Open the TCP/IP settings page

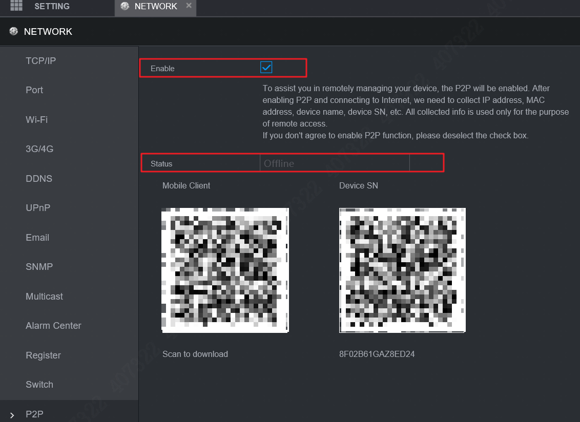pos(40,60)
